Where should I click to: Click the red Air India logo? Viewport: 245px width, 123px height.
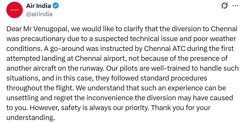14,10
